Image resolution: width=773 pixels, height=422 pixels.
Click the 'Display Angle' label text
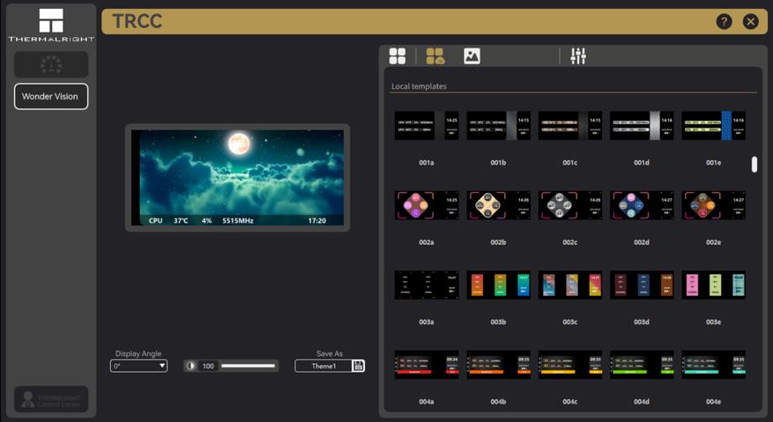pos(138,353)
